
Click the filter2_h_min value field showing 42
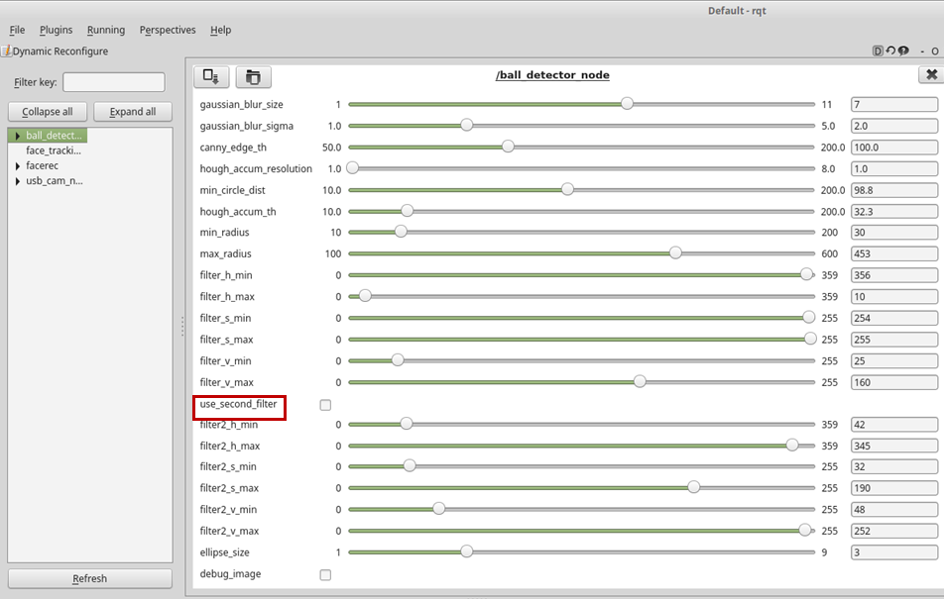point(894,425)
